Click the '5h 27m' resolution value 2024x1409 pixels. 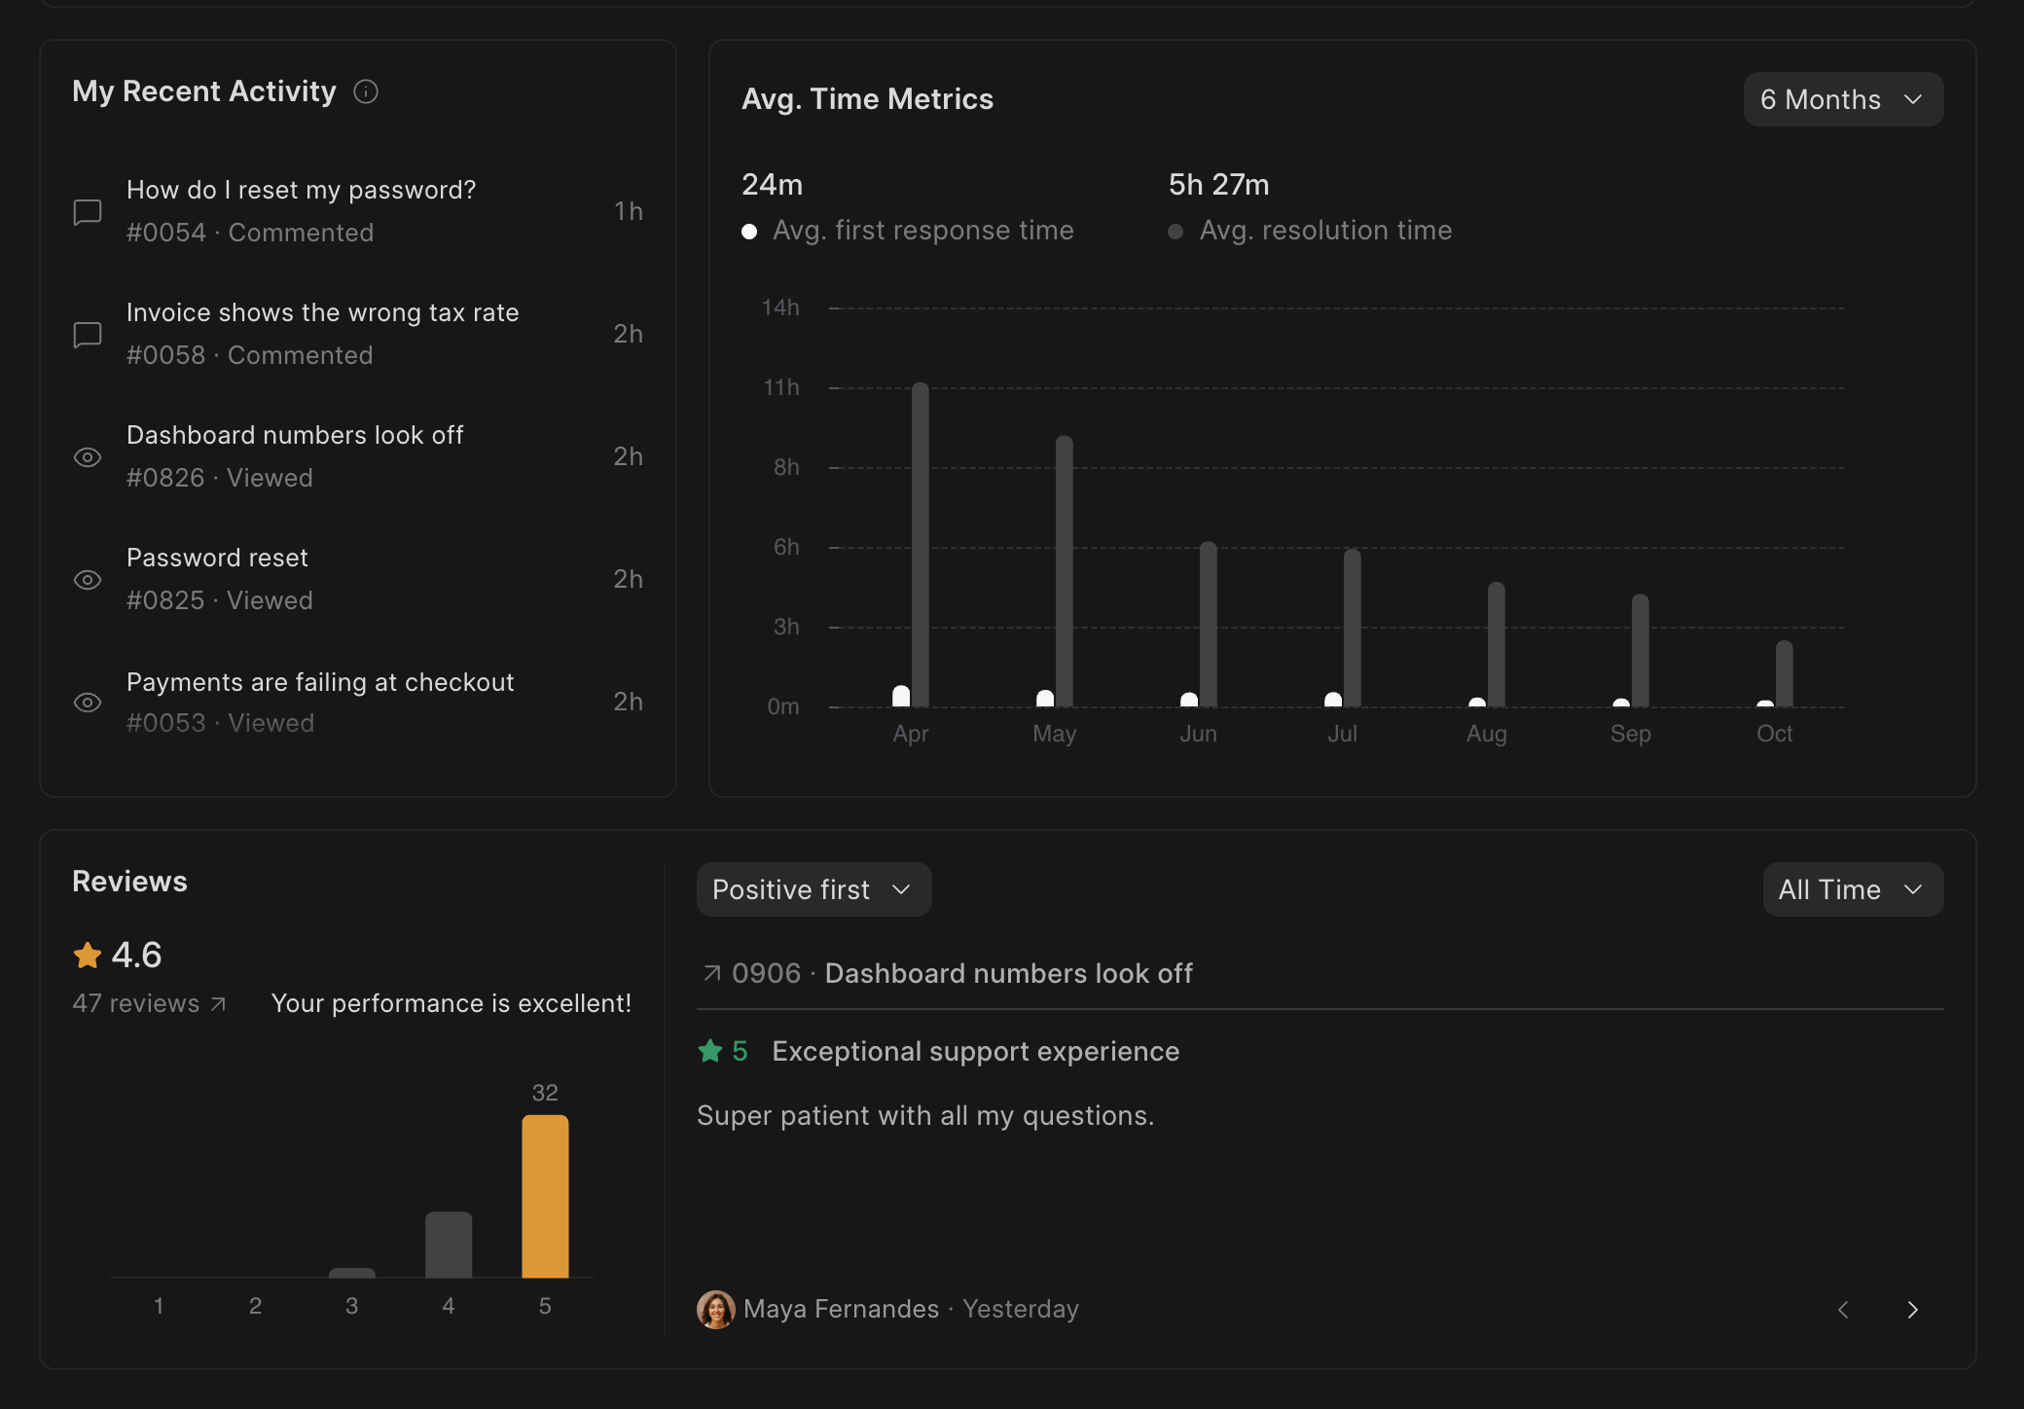click(x=1218, y=184)
